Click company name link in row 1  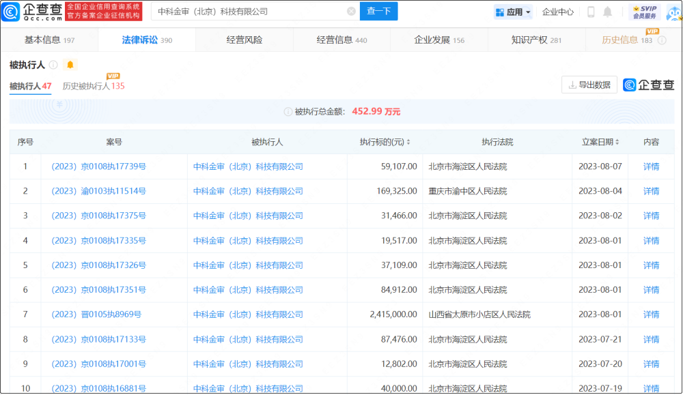248,166
